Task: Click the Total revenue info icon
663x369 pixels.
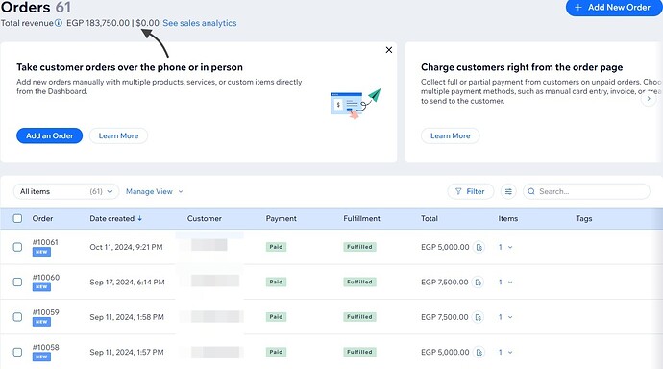Action: pos(59,23)
